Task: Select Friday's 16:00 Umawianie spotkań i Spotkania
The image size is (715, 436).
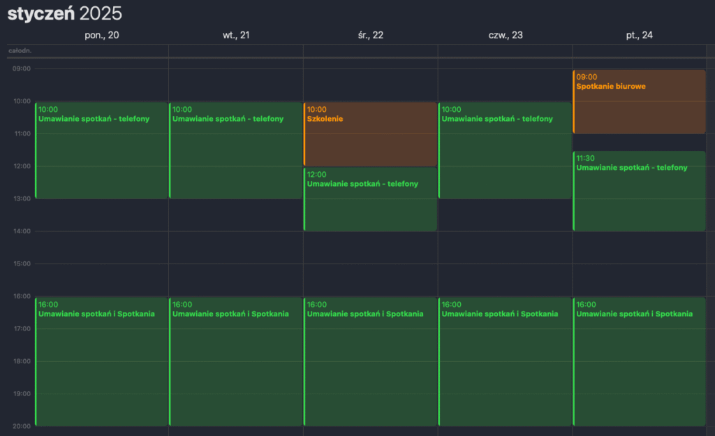Action: [640, 362]
